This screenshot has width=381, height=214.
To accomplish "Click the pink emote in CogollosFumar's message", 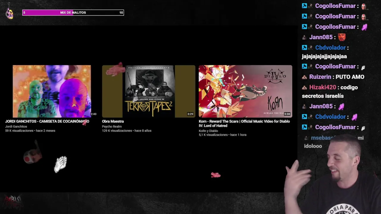I will coord(364,27).
